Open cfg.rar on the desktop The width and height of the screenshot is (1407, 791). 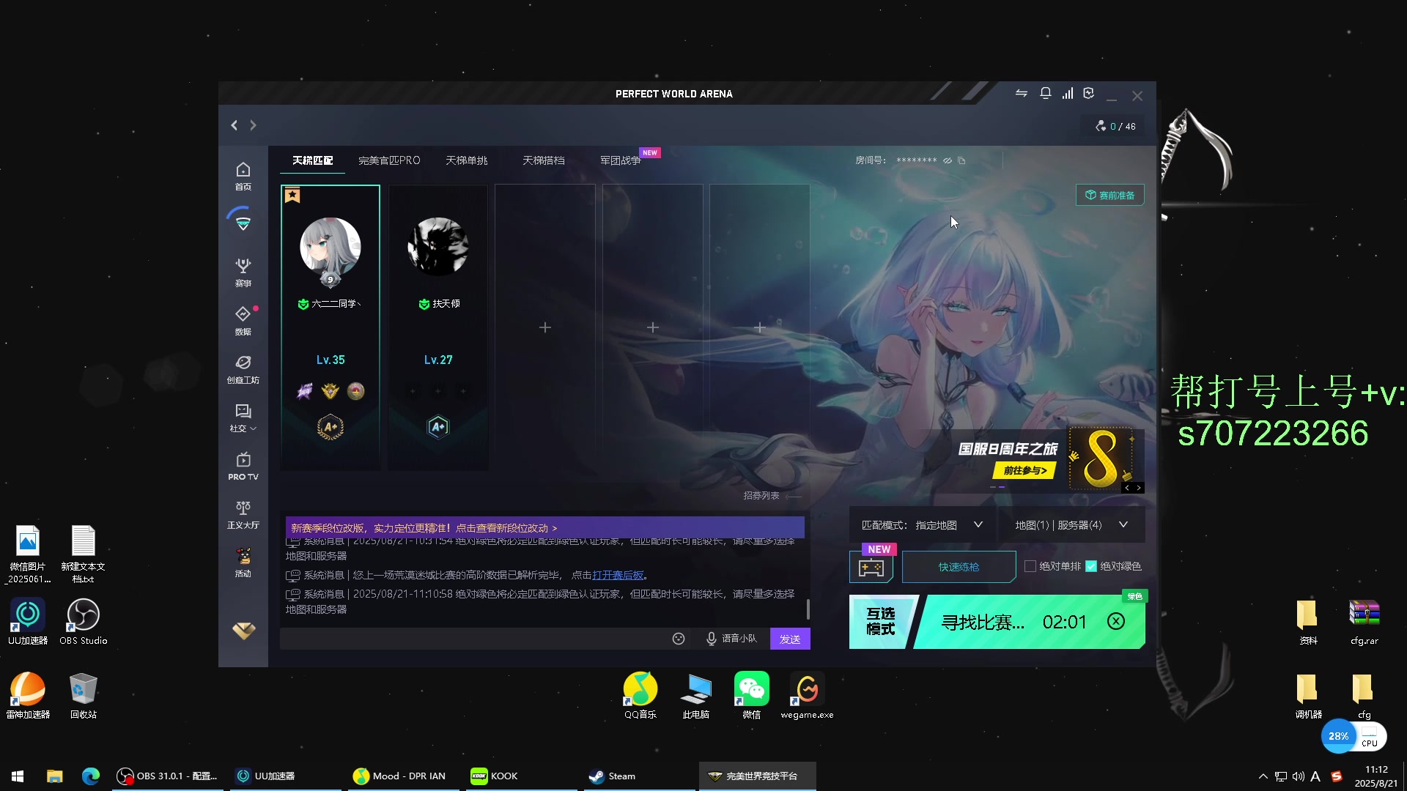1364,622
